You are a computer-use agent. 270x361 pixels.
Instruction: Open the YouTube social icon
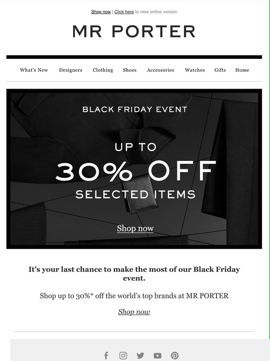157,356
